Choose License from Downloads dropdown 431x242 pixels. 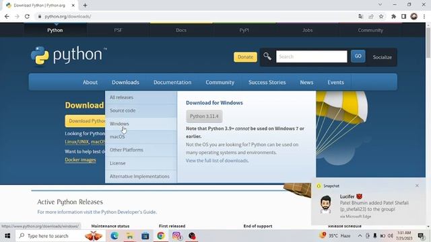coord(141,163)
